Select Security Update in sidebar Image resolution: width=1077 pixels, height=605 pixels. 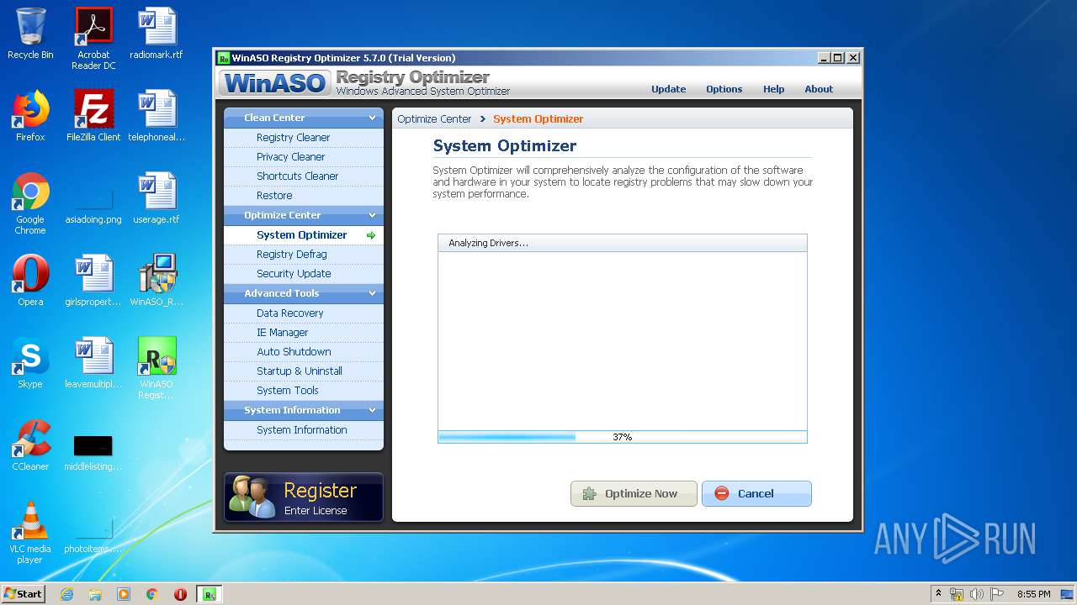click(x=303, y=274)
